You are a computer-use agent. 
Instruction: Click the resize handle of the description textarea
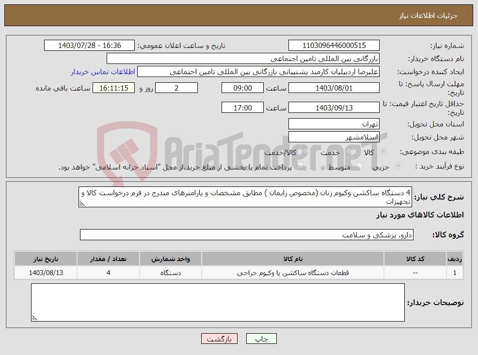[x=82, y=204]
